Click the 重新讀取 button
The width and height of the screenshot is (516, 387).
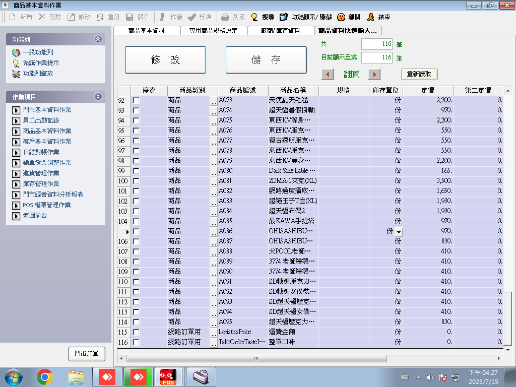pyautogui.click(x=419, y=74)
